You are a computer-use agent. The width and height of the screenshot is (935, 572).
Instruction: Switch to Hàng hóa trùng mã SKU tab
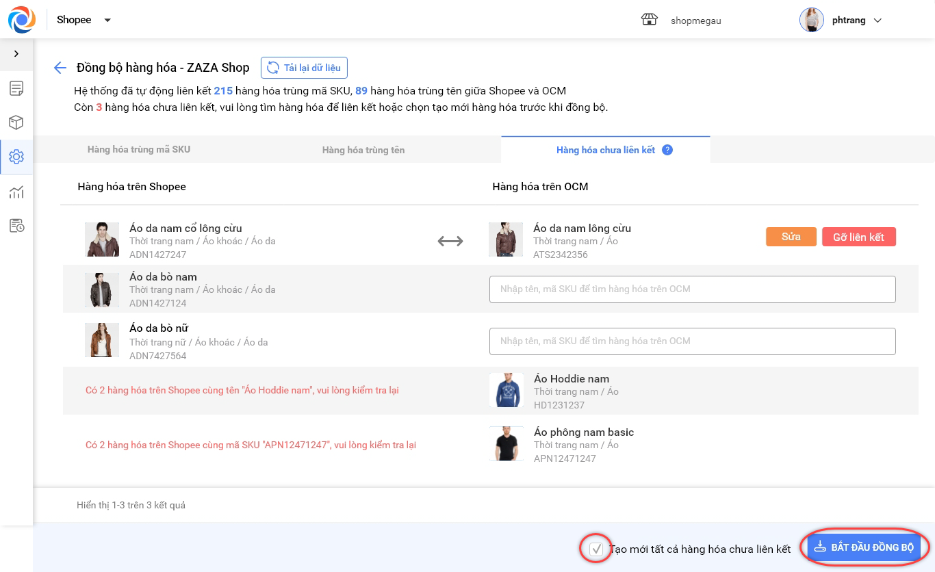point(138,149)
